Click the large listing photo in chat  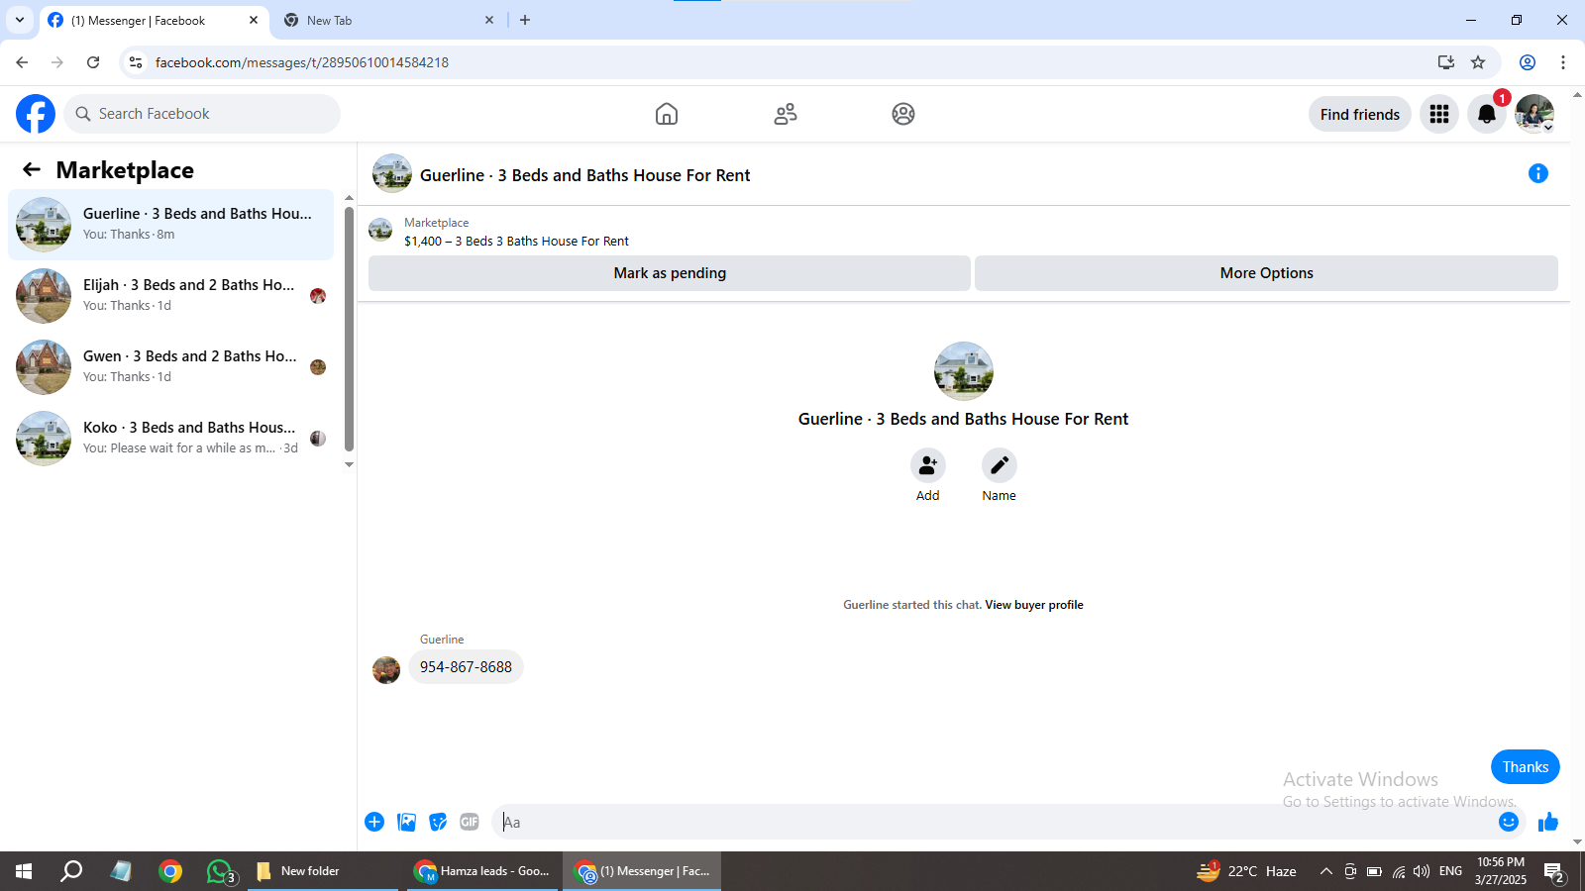[964, 371]
